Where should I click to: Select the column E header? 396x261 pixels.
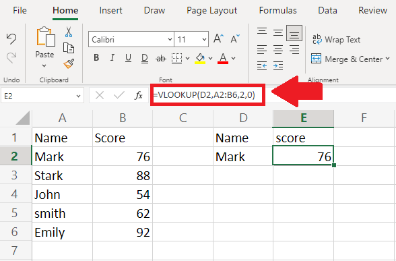coord(303,118)
